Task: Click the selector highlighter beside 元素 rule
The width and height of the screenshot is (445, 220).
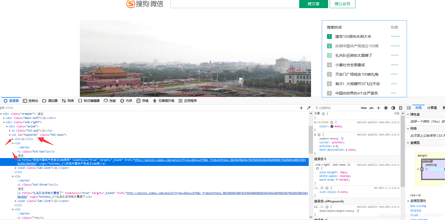Action: (x=323, y=114)
